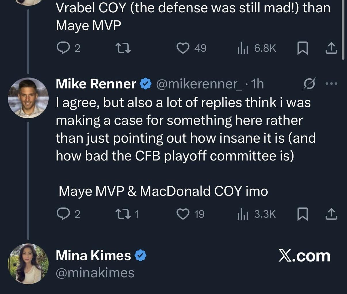The height and width of the screenshot is (294, 347).
Task: Click the @minakimes handle
Action: point(95,273)
